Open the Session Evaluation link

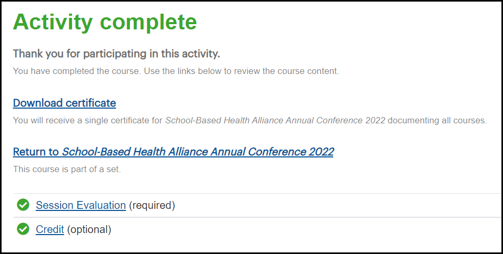pyautogui.click(x=81, y=205)
